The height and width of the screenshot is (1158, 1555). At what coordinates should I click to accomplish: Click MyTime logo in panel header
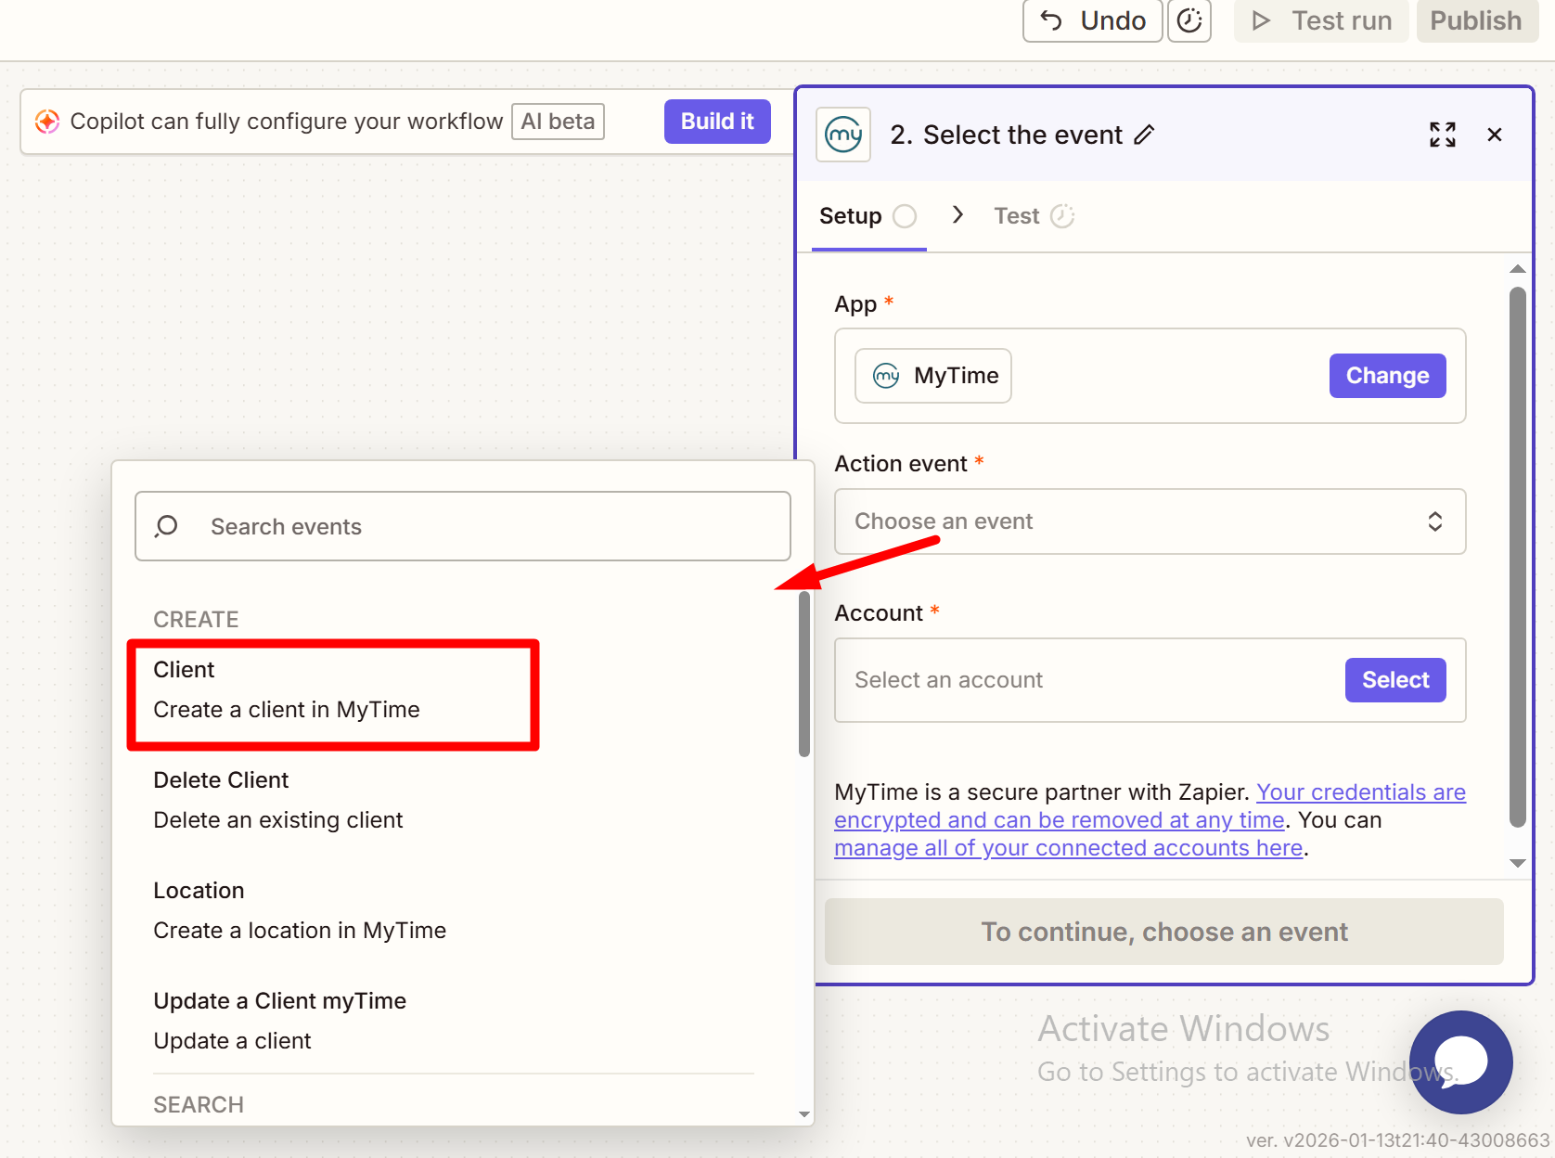coord(843,135)
